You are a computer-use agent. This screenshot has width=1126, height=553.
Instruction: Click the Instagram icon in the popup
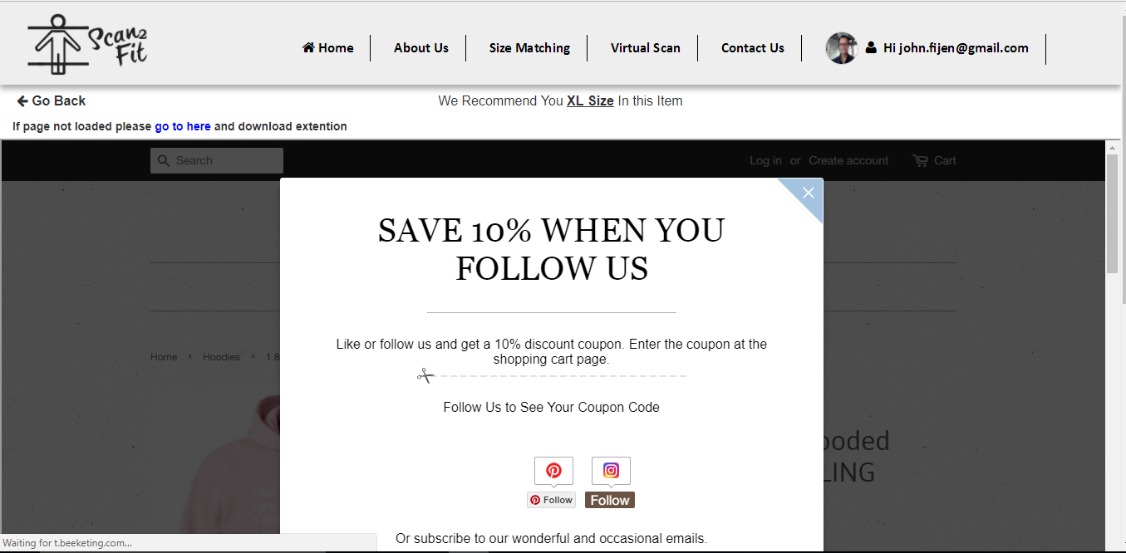[611, 471]
